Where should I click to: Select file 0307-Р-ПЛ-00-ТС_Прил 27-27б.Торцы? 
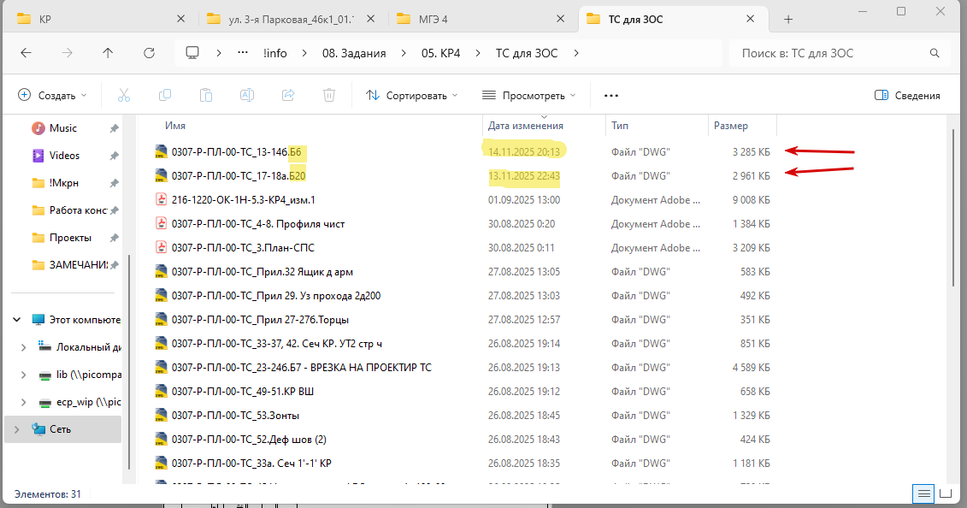tap(260, 320)
